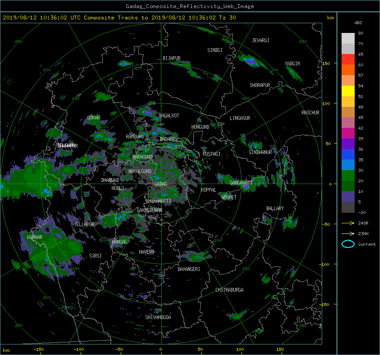Click the SIRSI city label
Screen dimensions: 380x355
point(95,256)
